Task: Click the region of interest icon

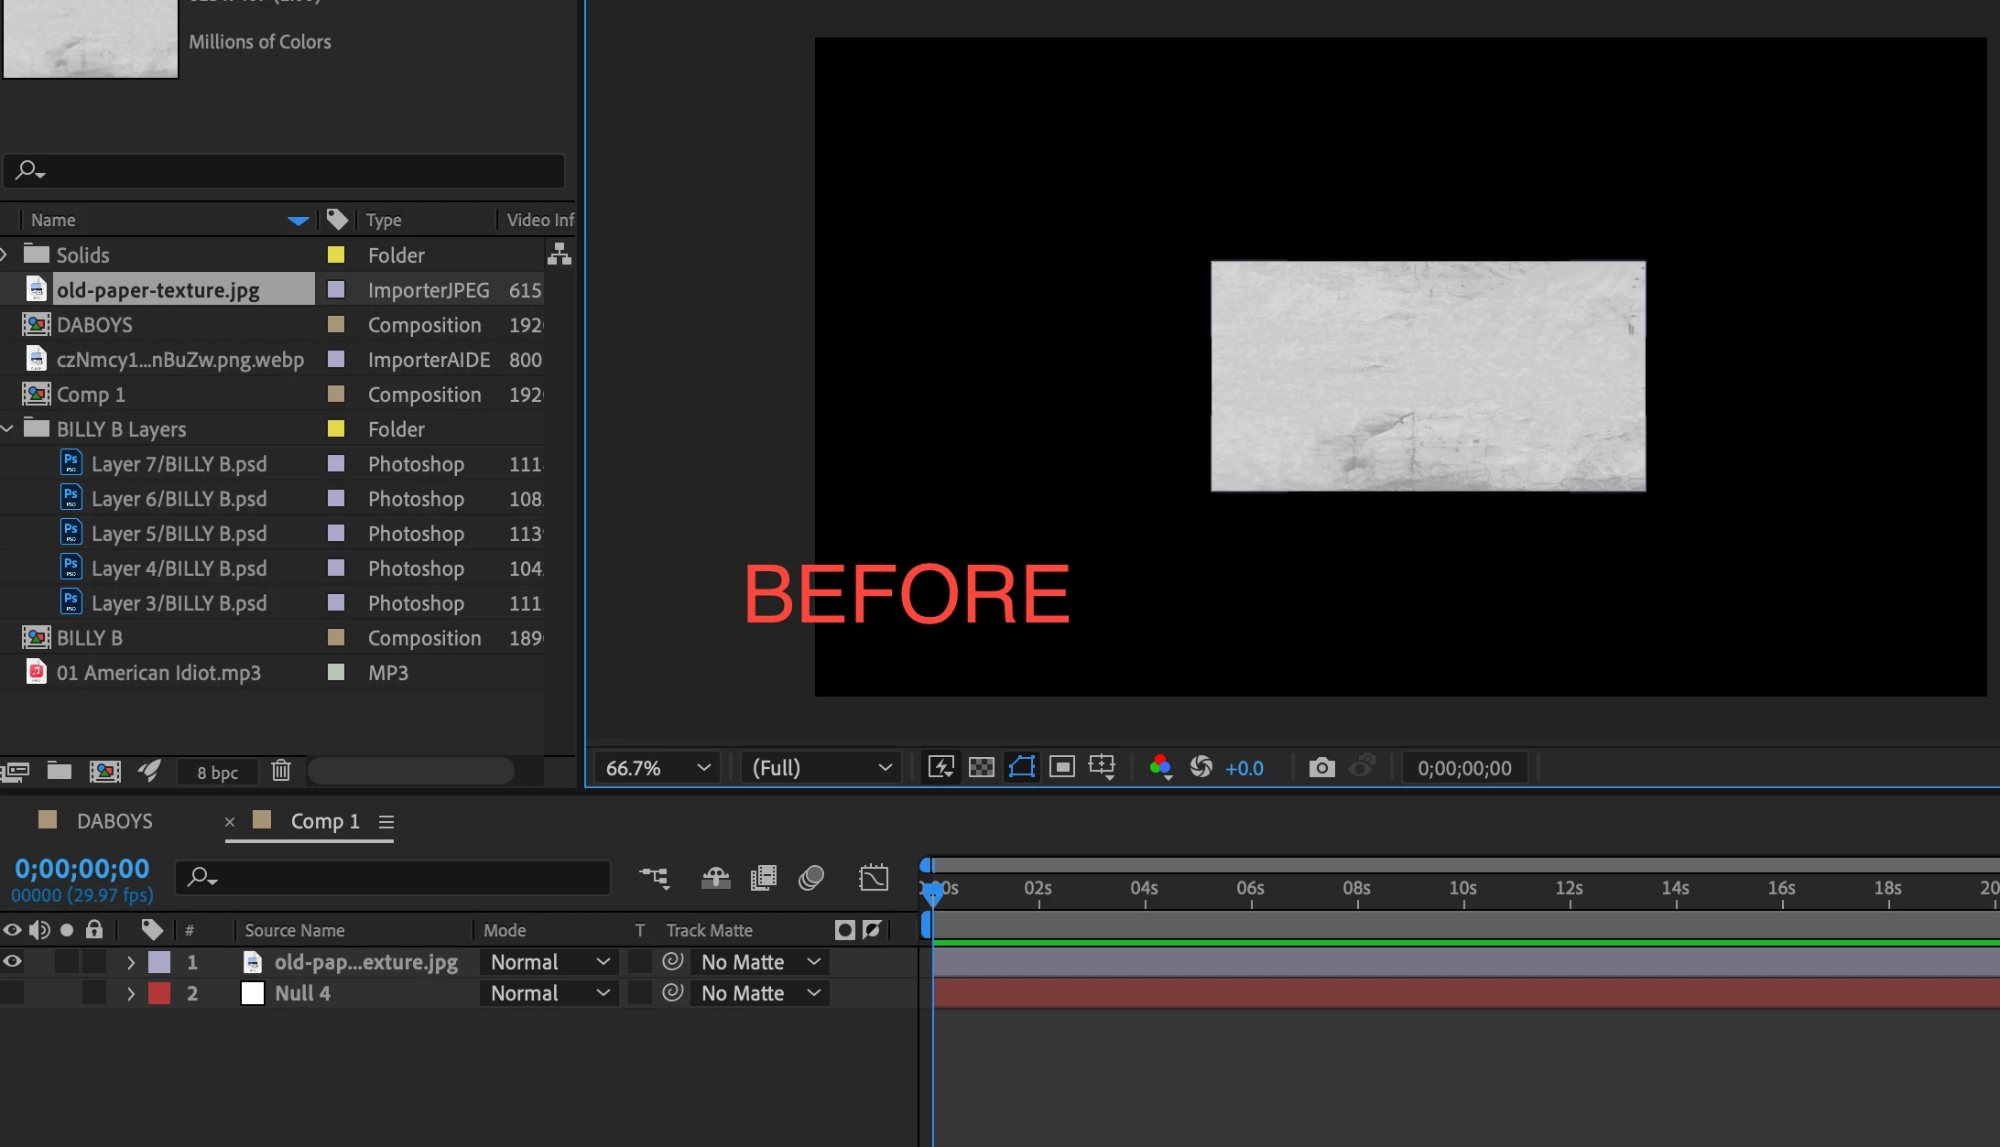Action: point(1061,767)
